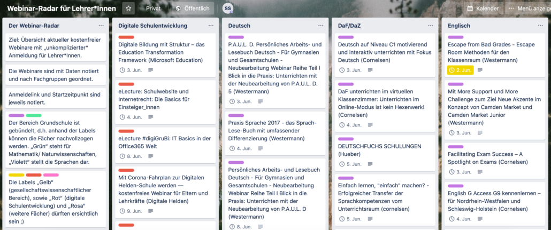Viewport: 551px width, 230px height.
Task: Click the yellow label on Die Labels Gelb card
Action: click(x=17, y=175)
